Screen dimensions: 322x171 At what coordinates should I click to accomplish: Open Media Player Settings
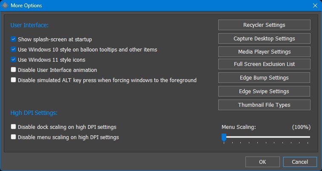(x=264, y=52)
